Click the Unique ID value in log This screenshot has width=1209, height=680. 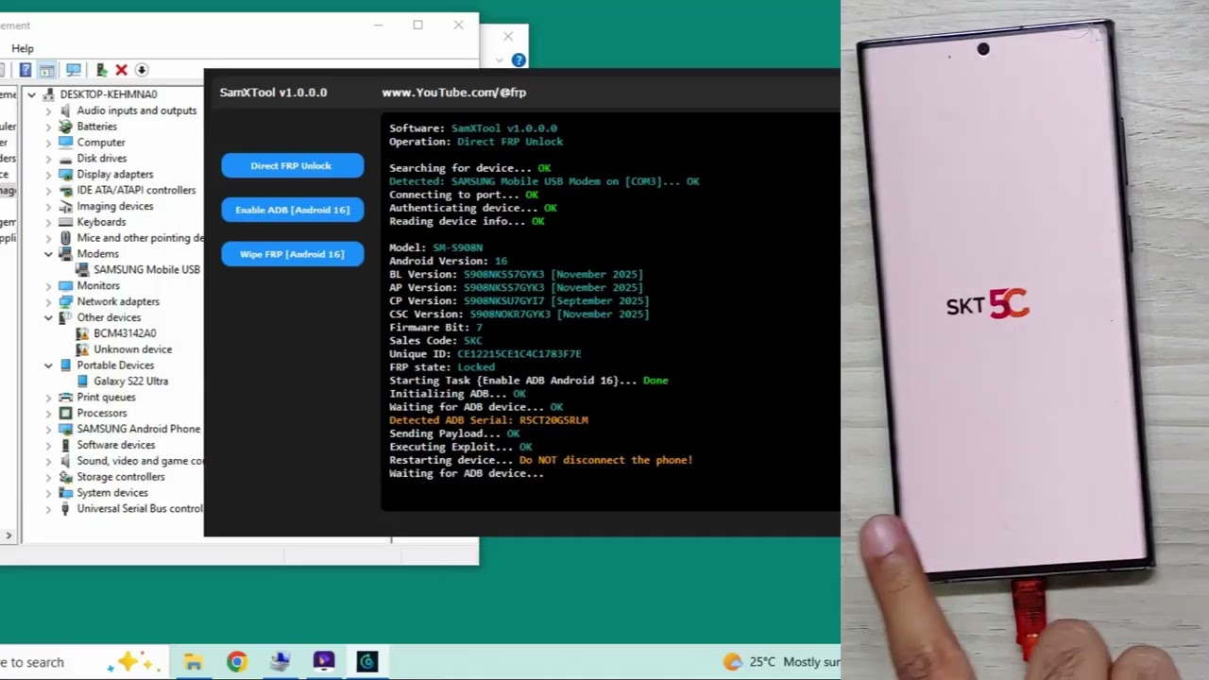[519, 354]
